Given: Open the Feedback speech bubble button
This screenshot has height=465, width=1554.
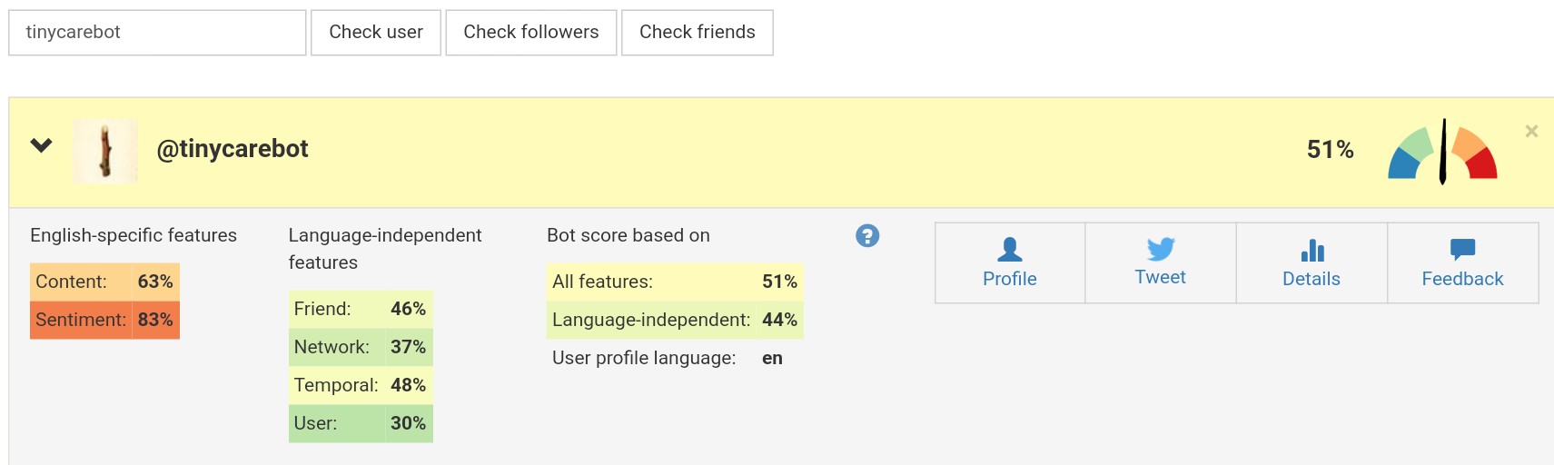Looking at the screenshot, I should pyautogui.click(x=1462, y=263).
